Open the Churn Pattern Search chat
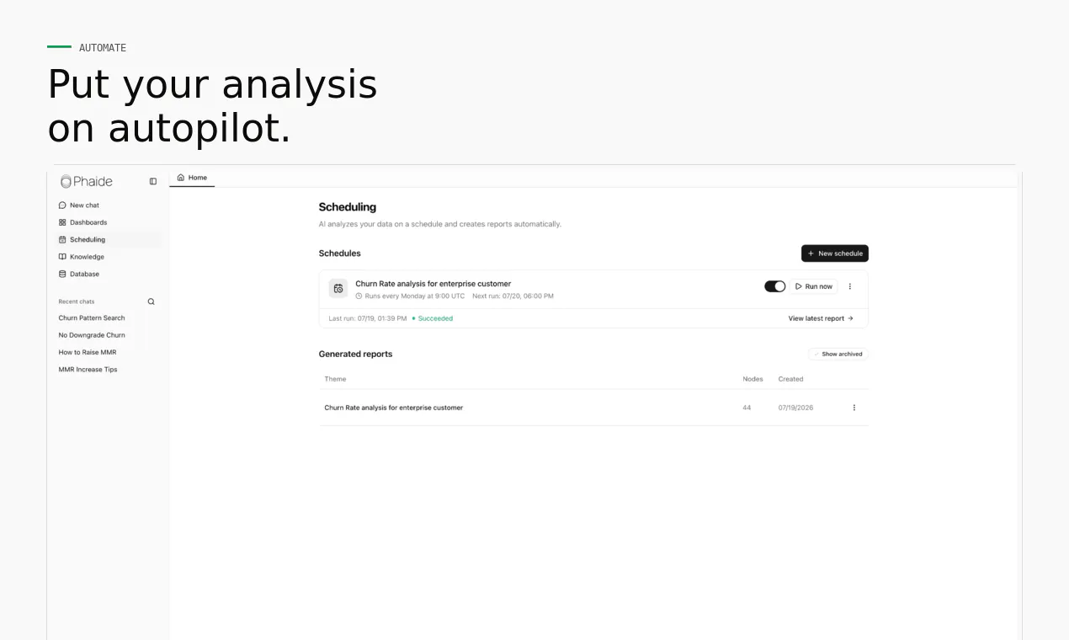 [92, 318]
